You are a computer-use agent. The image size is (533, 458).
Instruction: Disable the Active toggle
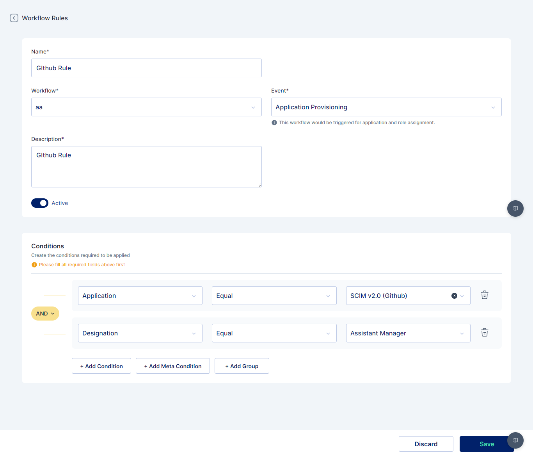click(x=40, y=203)
